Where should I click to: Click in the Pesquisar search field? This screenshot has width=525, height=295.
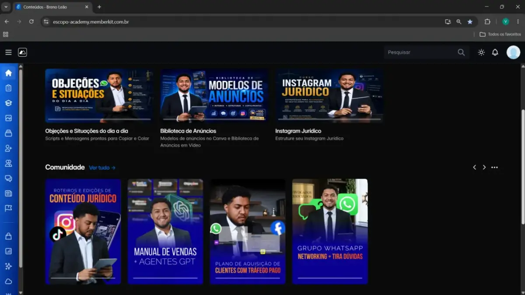pos(420,52)
